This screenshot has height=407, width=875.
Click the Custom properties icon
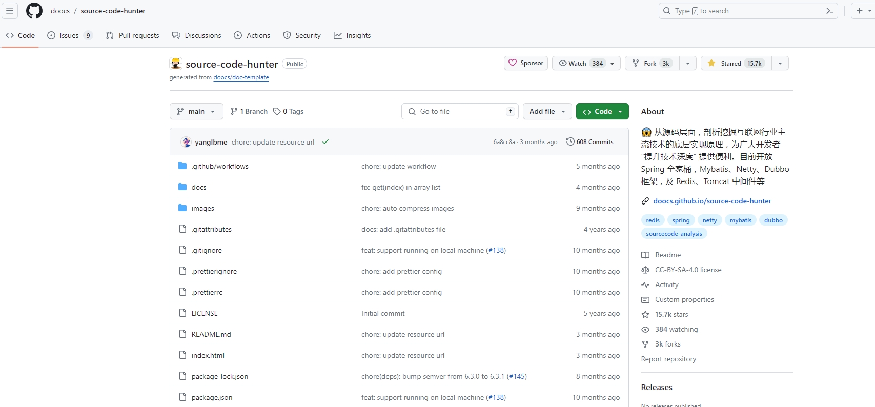click(x=645, y=299)
